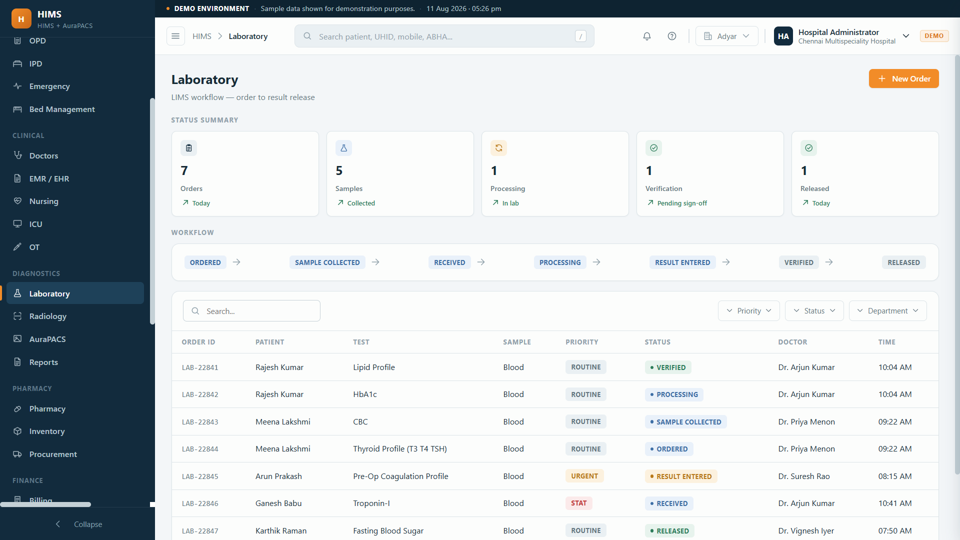960x540 pixels.
Task: Click the OT scalpel icon
Action: 17,247
